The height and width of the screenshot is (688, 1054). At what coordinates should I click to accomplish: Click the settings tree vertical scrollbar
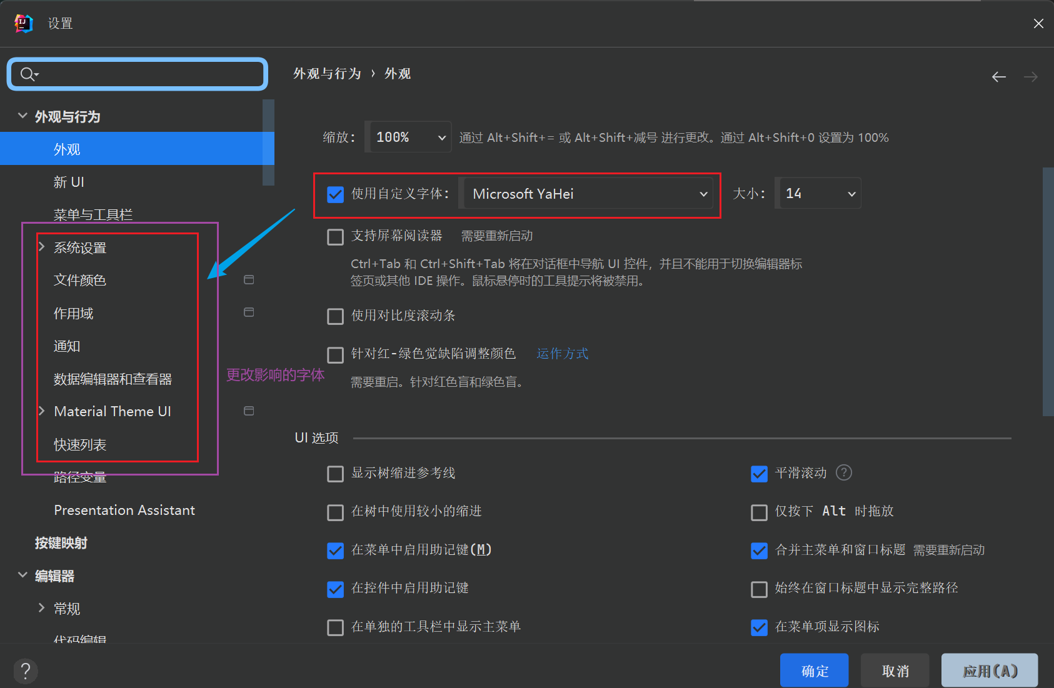point(269,142)
